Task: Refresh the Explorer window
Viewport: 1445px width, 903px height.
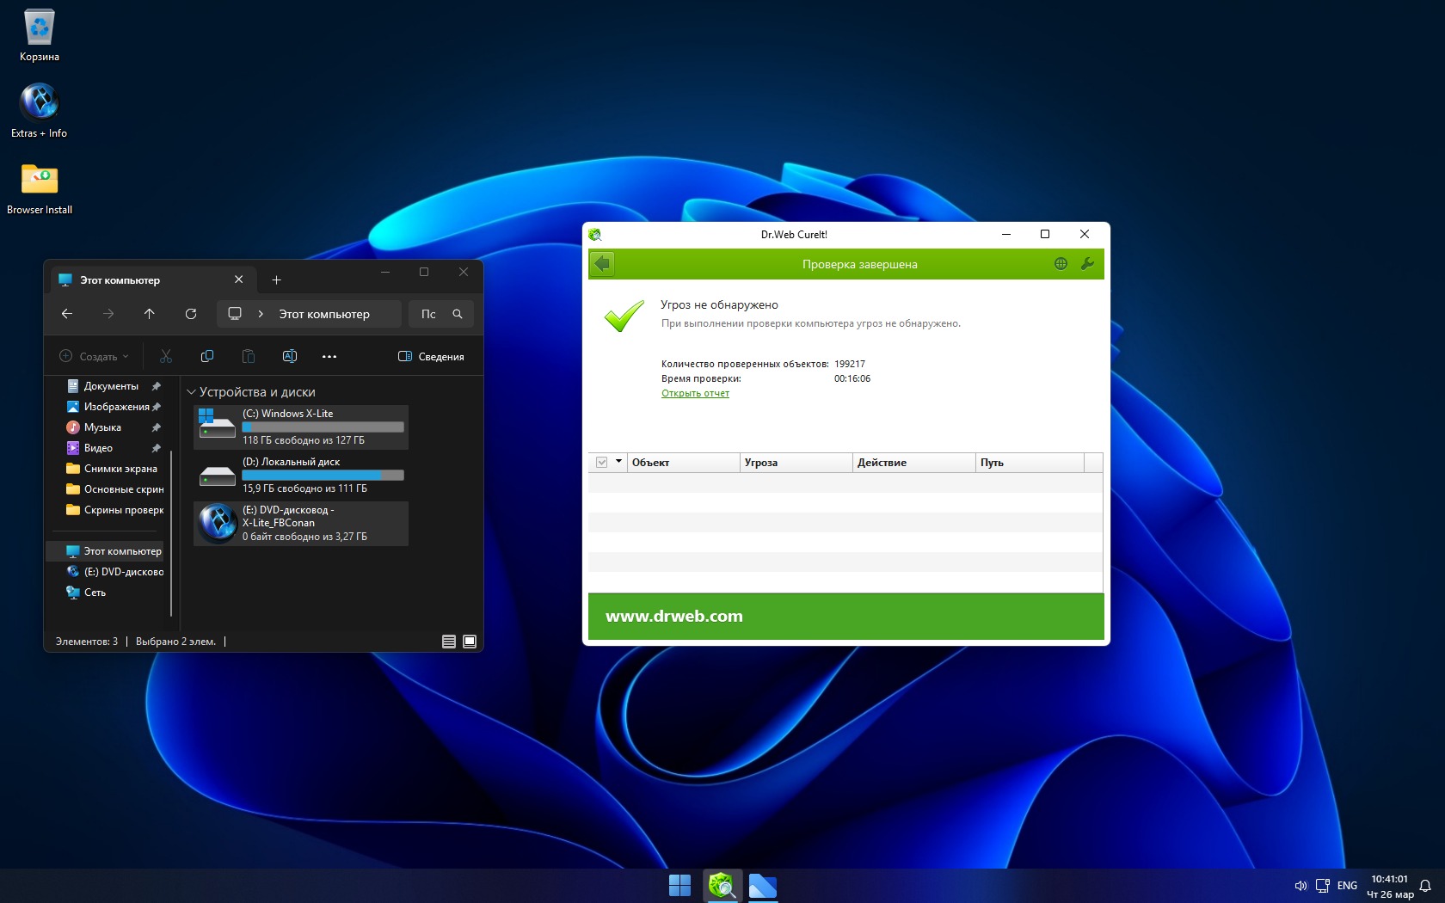Action: 191,314
